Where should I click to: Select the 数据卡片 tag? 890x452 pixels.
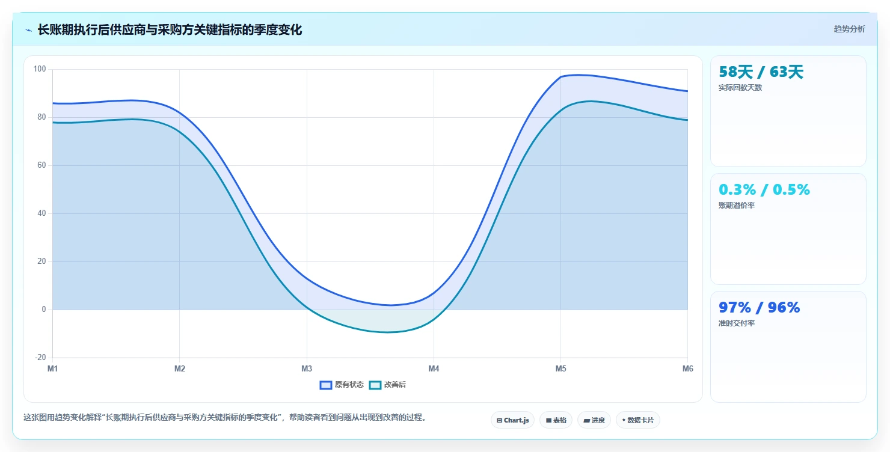click(x=637, y=420)
